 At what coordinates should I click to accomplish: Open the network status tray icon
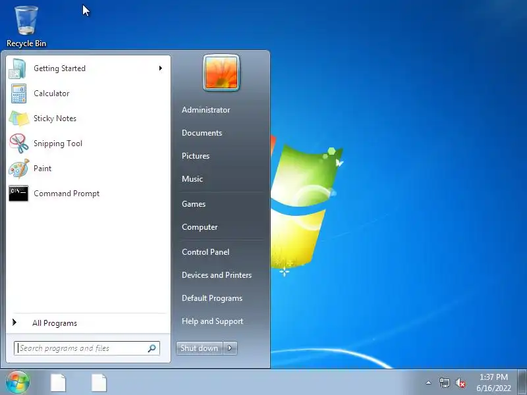click(444, 382)
